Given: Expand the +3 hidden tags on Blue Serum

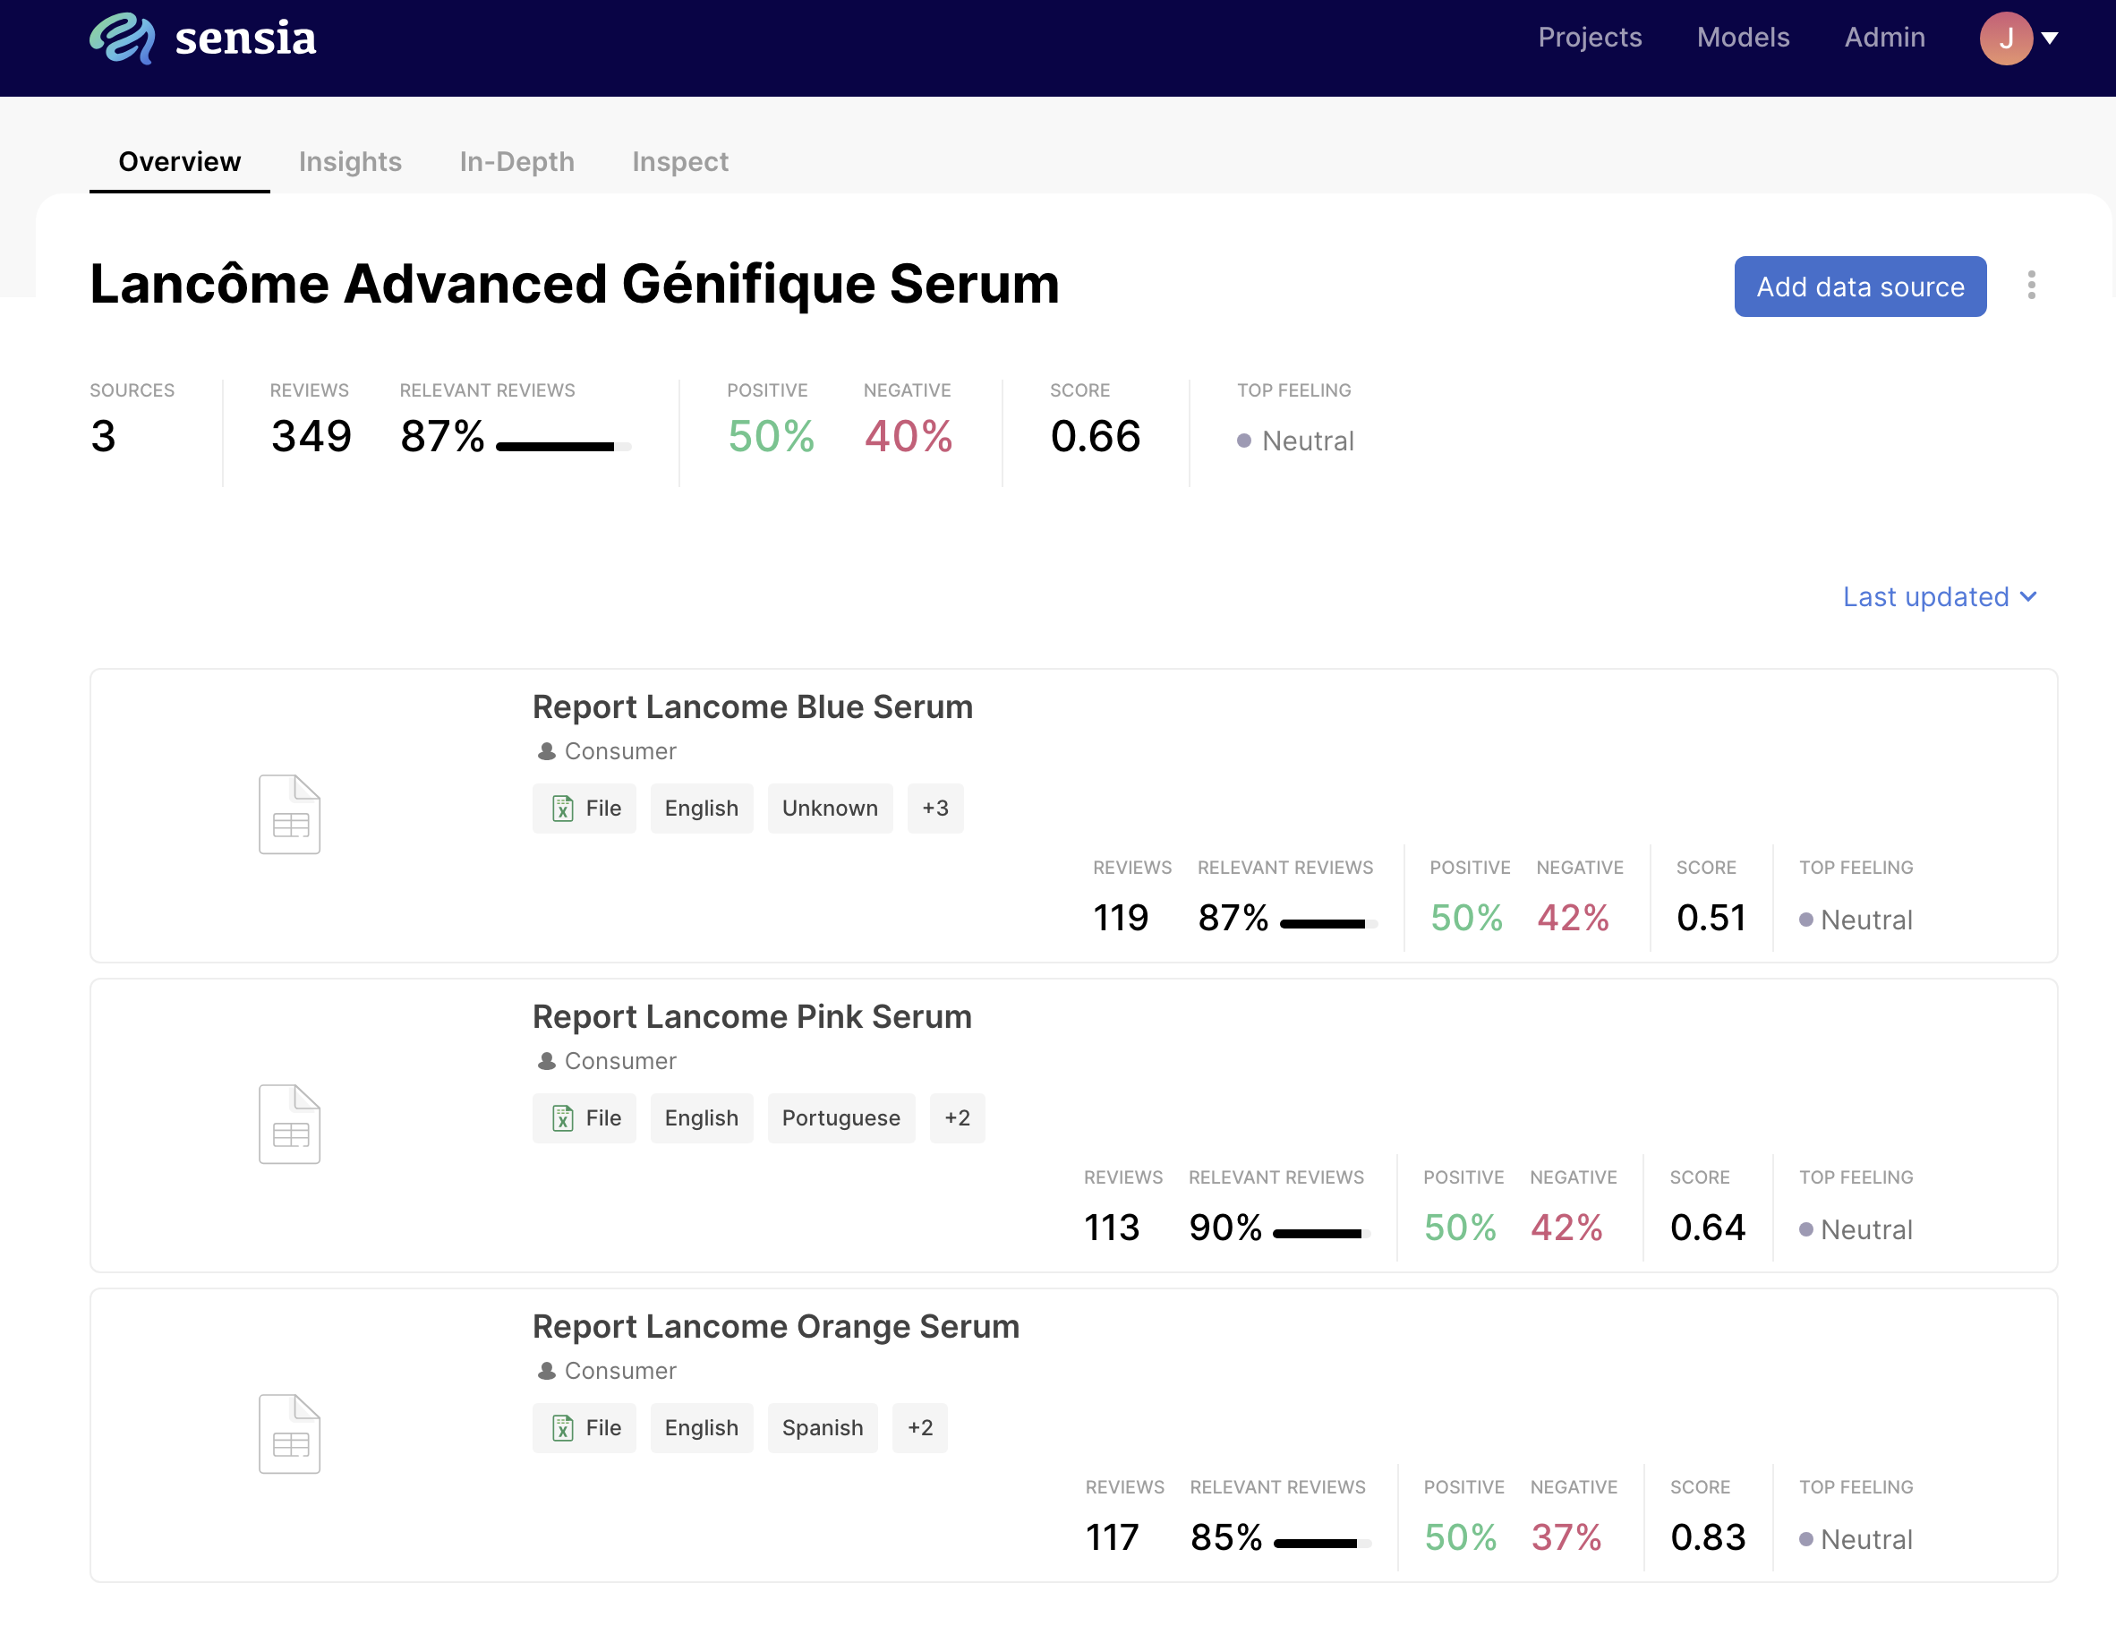Looking at the screenshot, I should click(x=934, y=809).
